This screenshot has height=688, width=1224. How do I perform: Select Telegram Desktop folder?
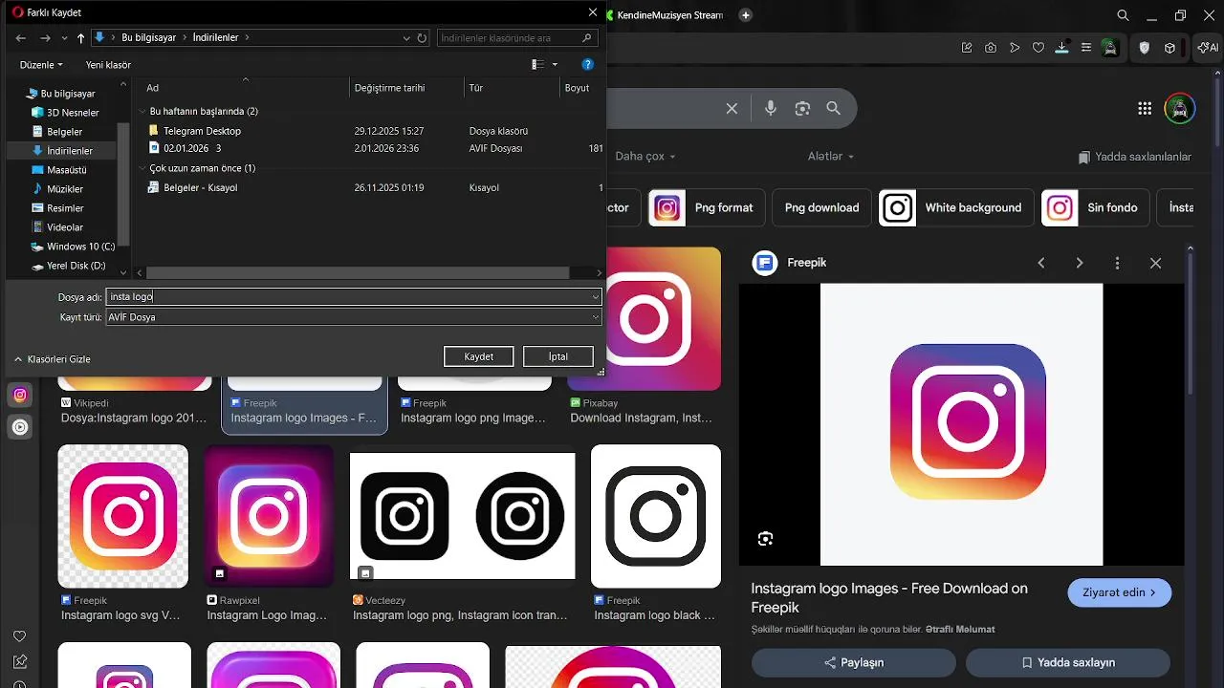202,131
